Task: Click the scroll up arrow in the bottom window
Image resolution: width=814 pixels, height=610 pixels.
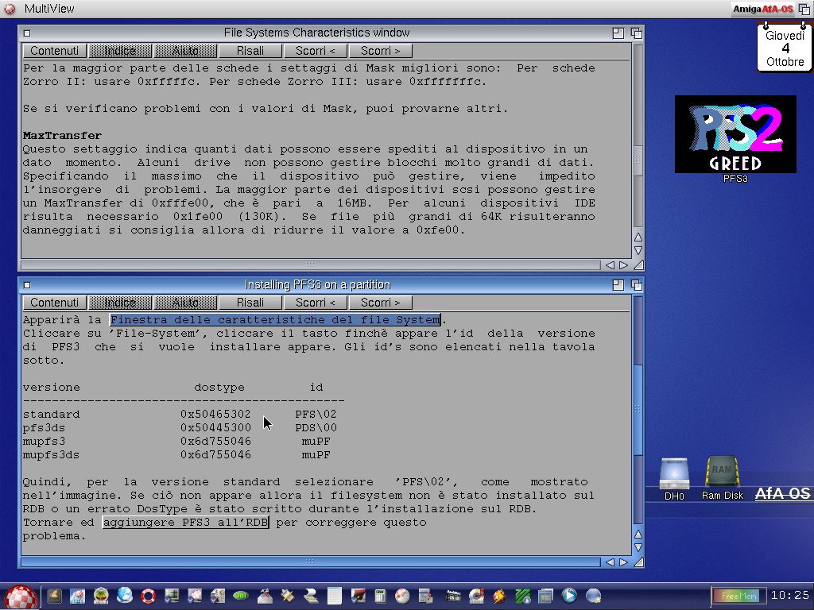Action: click(638, 535)
